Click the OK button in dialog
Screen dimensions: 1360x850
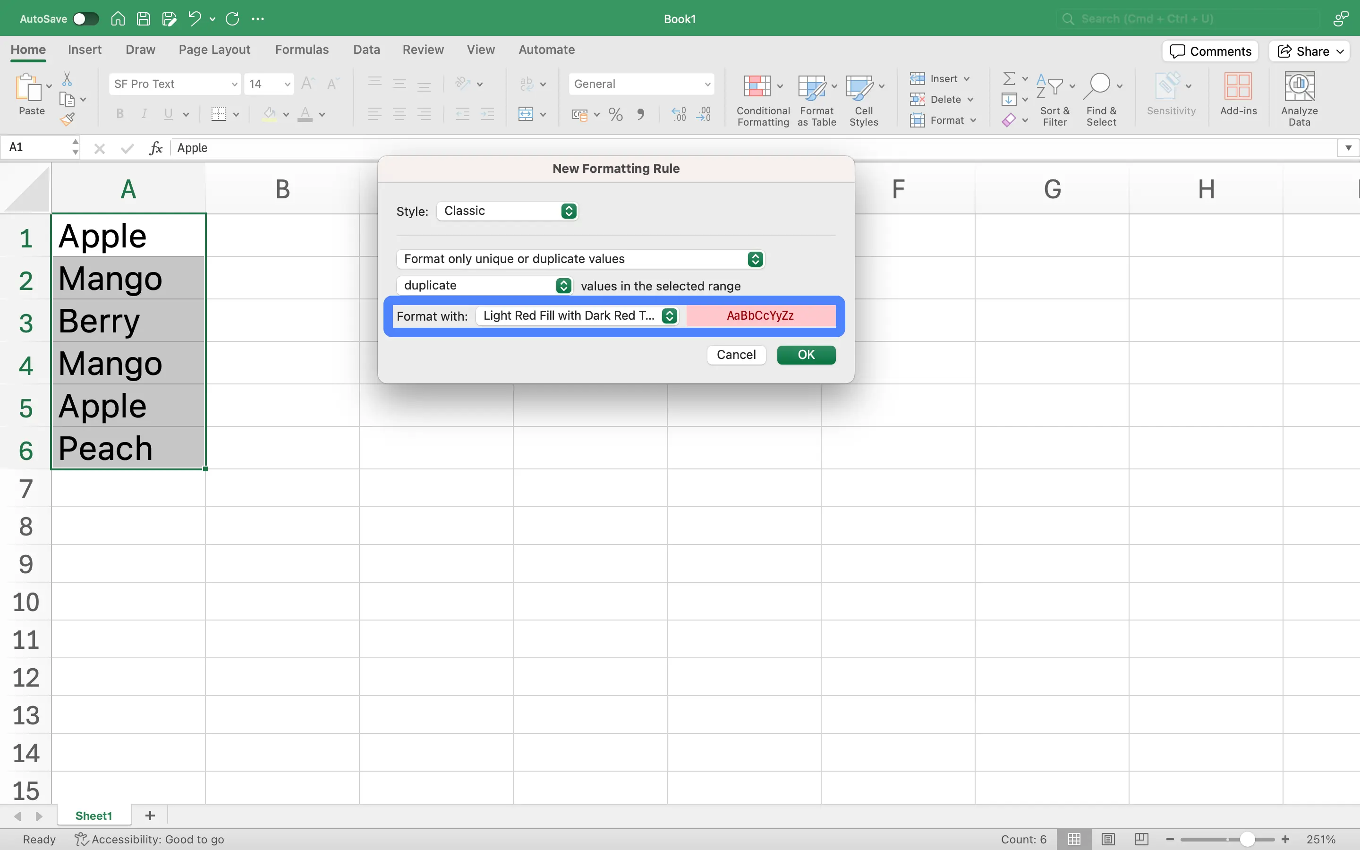(x=806, y=355)
